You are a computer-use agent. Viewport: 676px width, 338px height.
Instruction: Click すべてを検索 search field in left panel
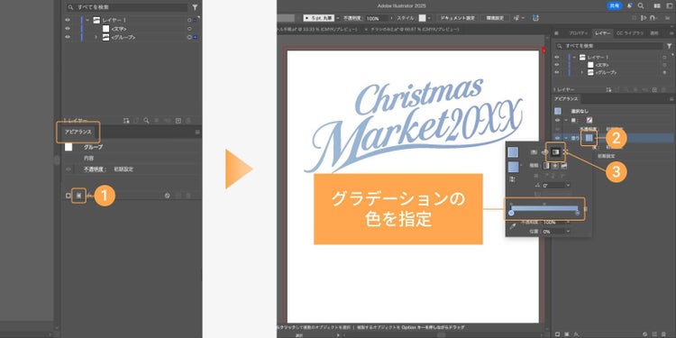(127, 7)
